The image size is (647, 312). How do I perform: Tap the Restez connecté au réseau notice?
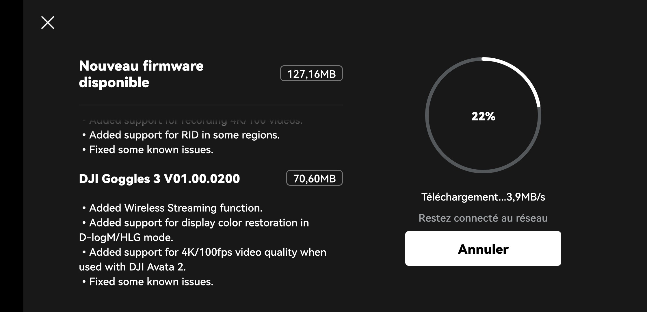483,218
